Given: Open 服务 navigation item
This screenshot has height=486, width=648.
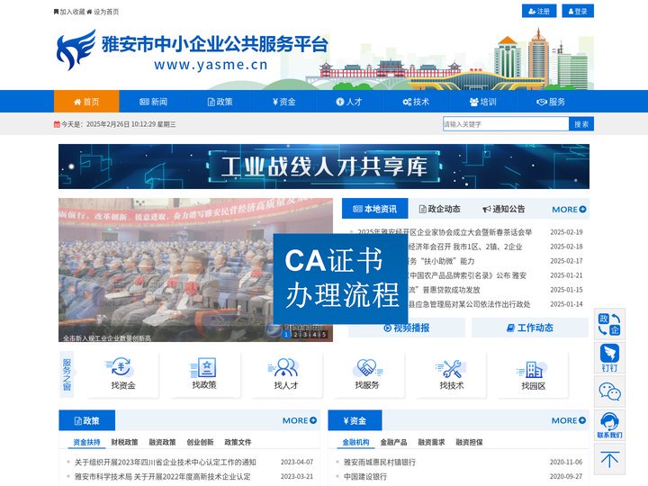Looking at the screenshot, I should coord(551,102).
